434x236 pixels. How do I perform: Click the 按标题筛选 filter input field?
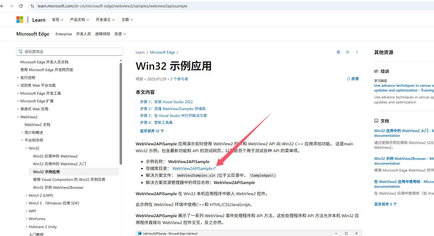(x=70, y=51)
